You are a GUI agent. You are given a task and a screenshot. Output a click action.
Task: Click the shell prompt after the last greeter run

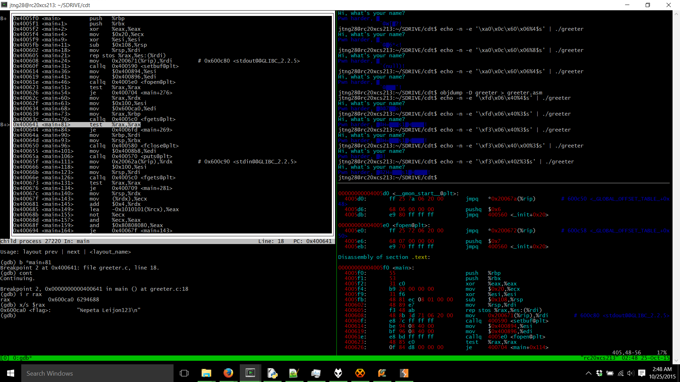click(x=387, y=178)
